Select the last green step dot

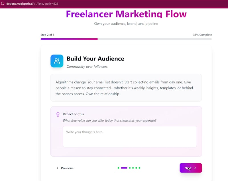(139, 168)
